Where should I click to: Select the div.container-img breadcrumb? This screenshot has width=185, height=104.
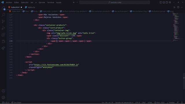click(x=138, y=11)
